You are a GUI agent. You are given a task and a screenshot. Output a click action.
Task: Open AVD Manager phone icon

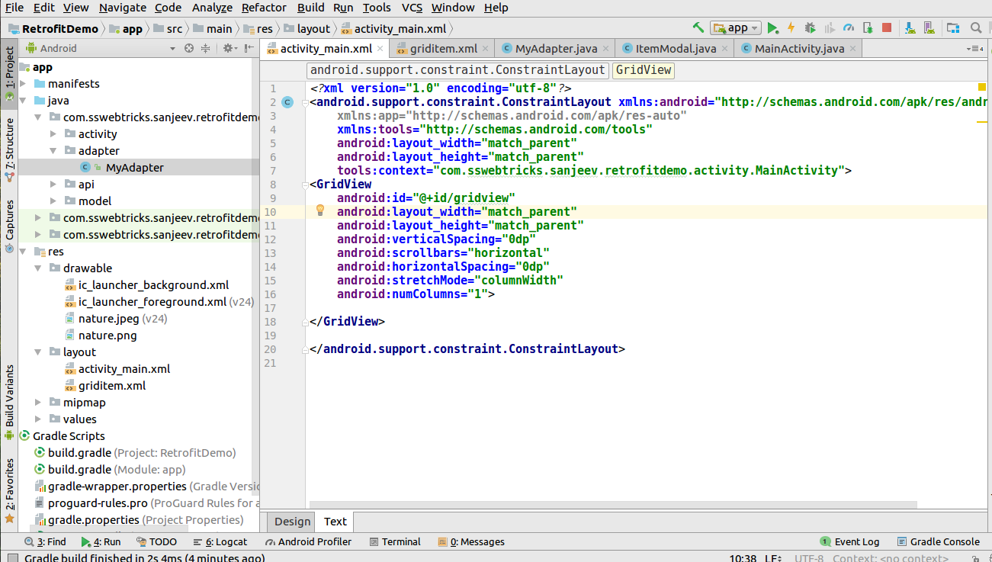coord(930,27)
